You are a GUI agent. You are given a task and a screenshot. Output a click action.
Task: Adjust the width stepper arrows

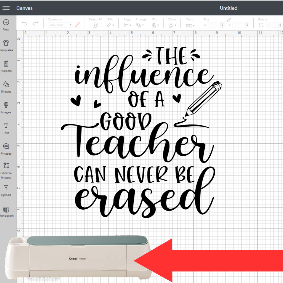pos(222,25)
